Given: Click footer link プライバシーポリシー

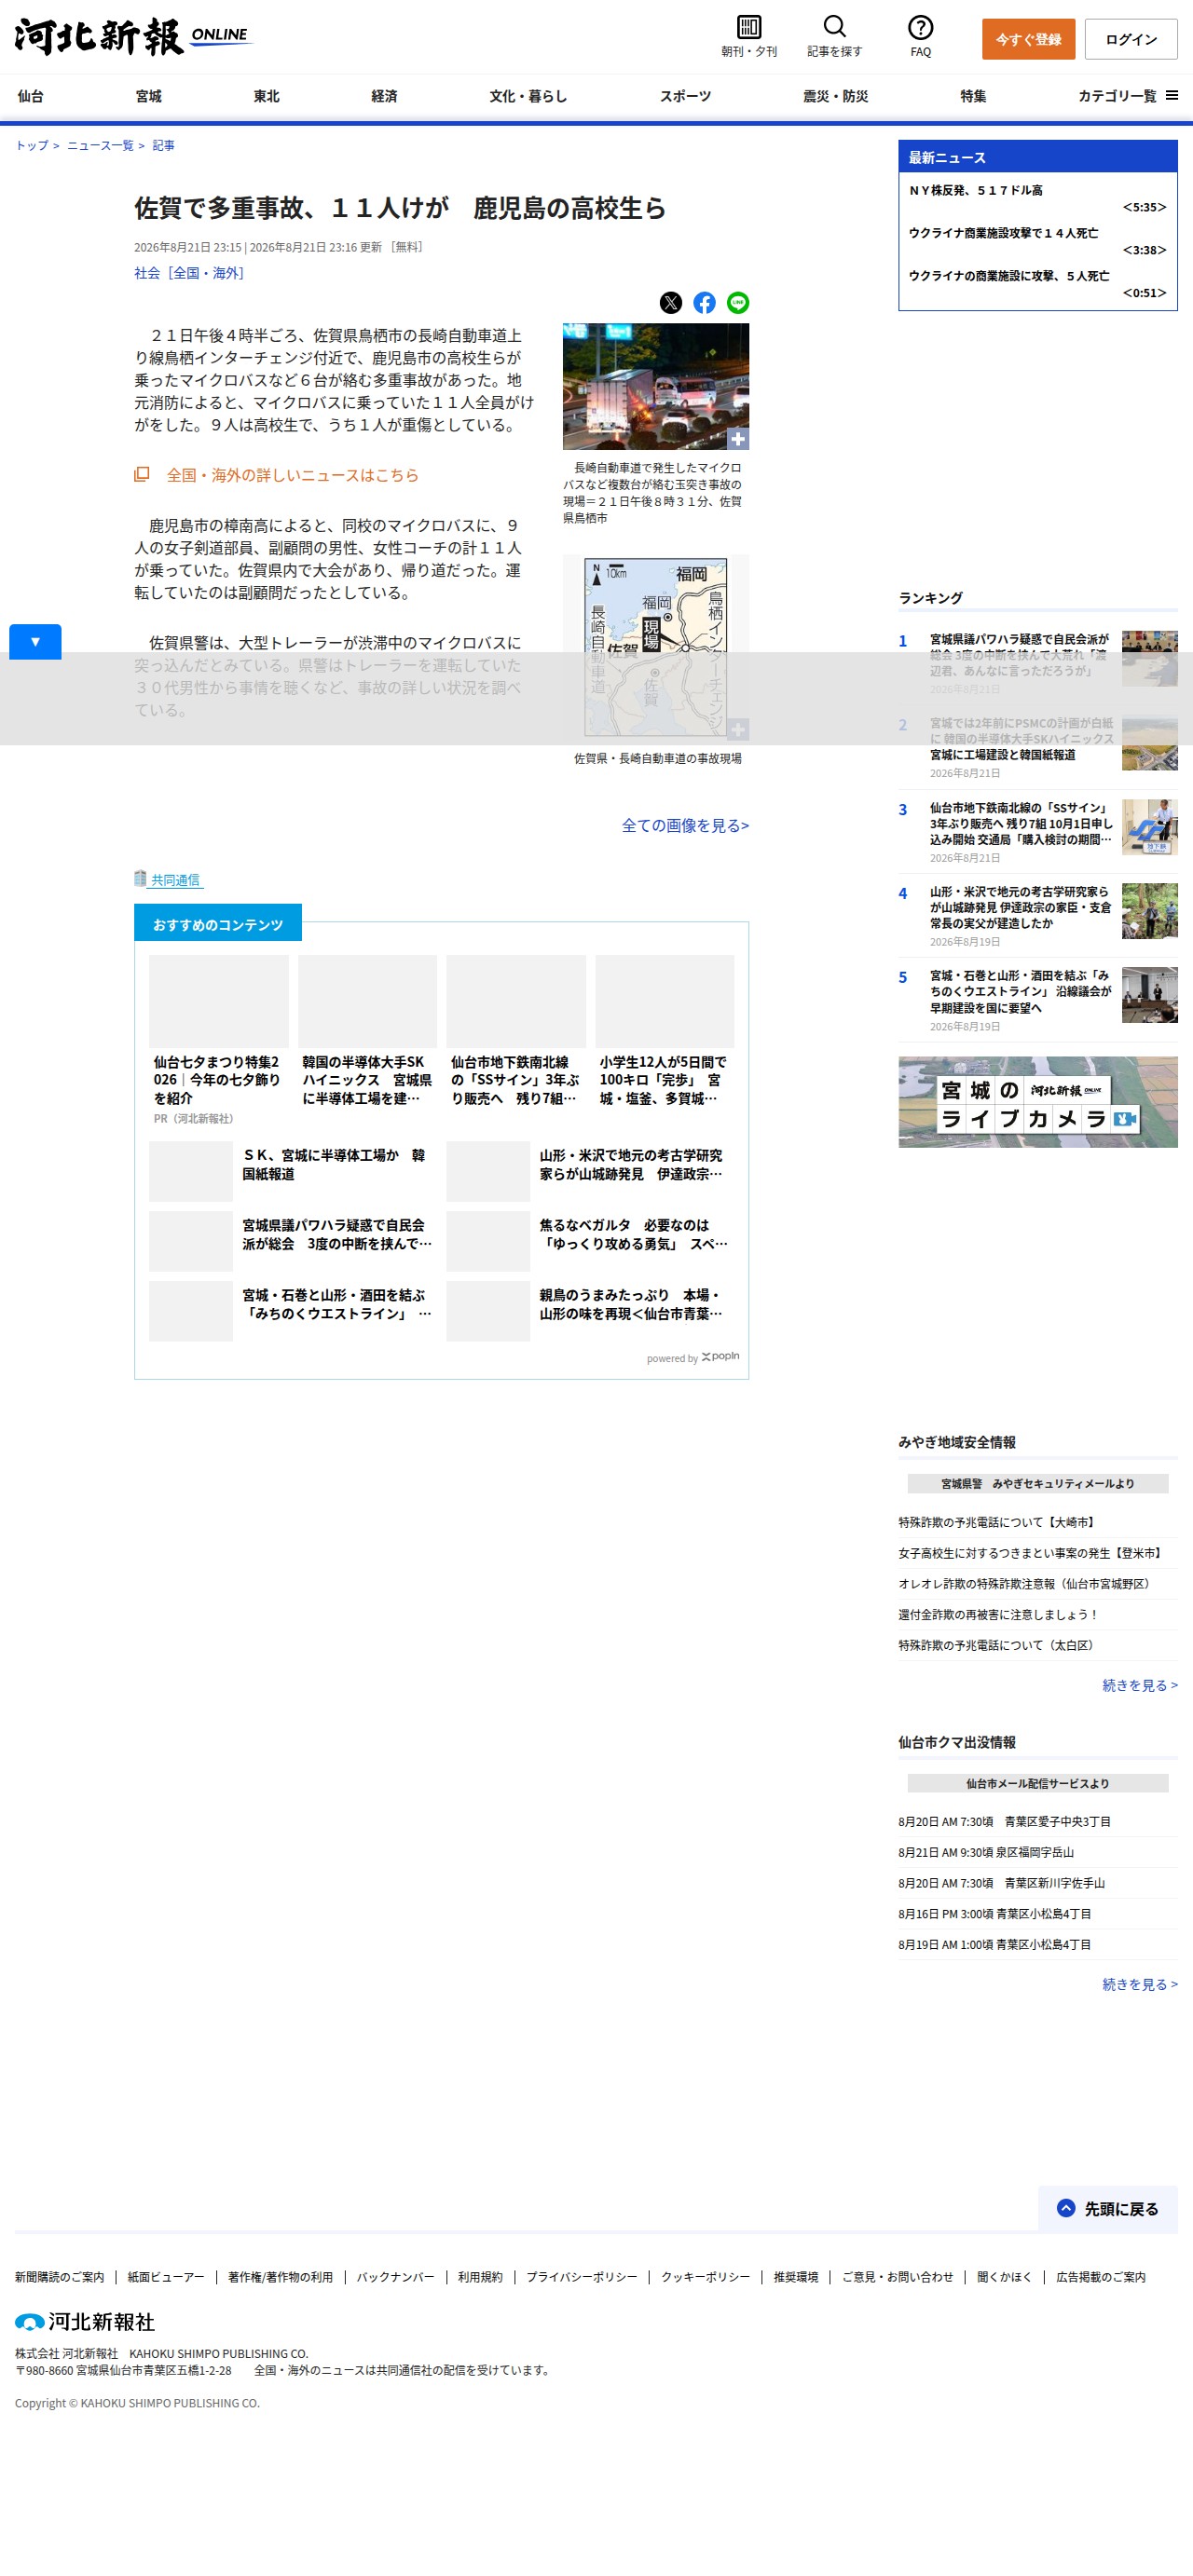Looking at the screenshot, I should pyautogui.click(x=581, y=2277).
